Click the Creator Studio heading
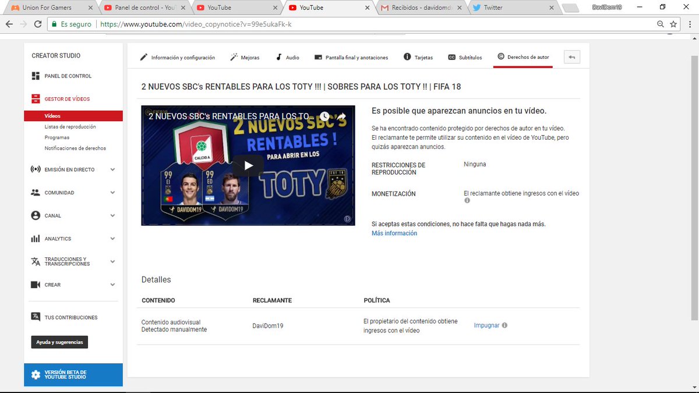 [56, 56]
